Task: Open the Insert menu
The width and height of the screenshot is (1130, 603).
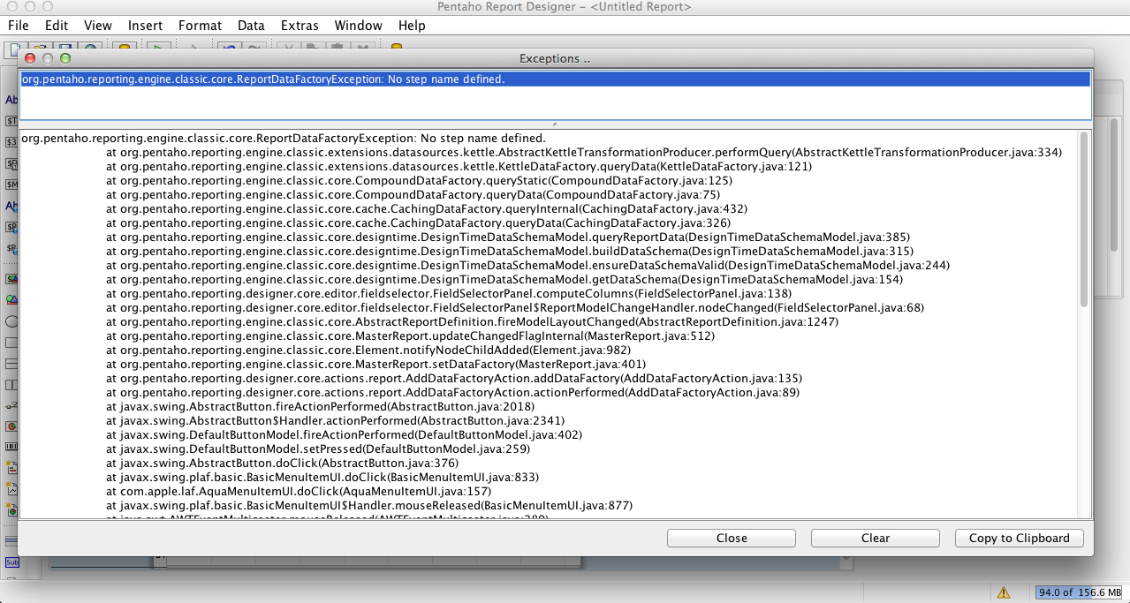Action: pyautogui.click(x=145, y=26)
